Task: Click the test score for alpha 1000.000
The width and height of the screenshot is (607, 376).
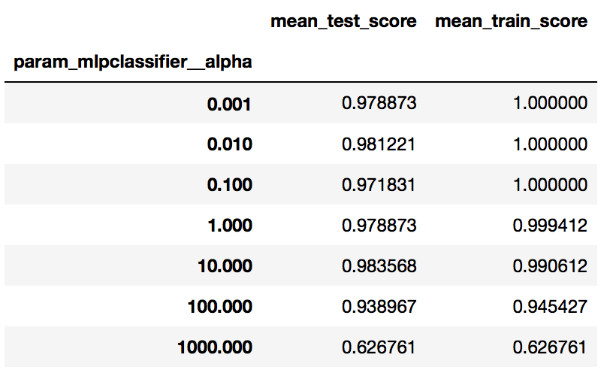Action: tap(379, 347)
